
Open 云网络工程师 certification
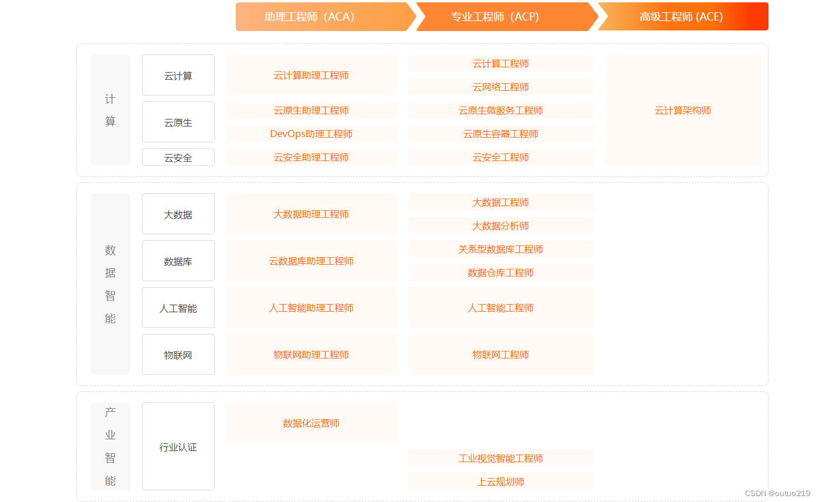pyautogui.click(x=501, y=87)
